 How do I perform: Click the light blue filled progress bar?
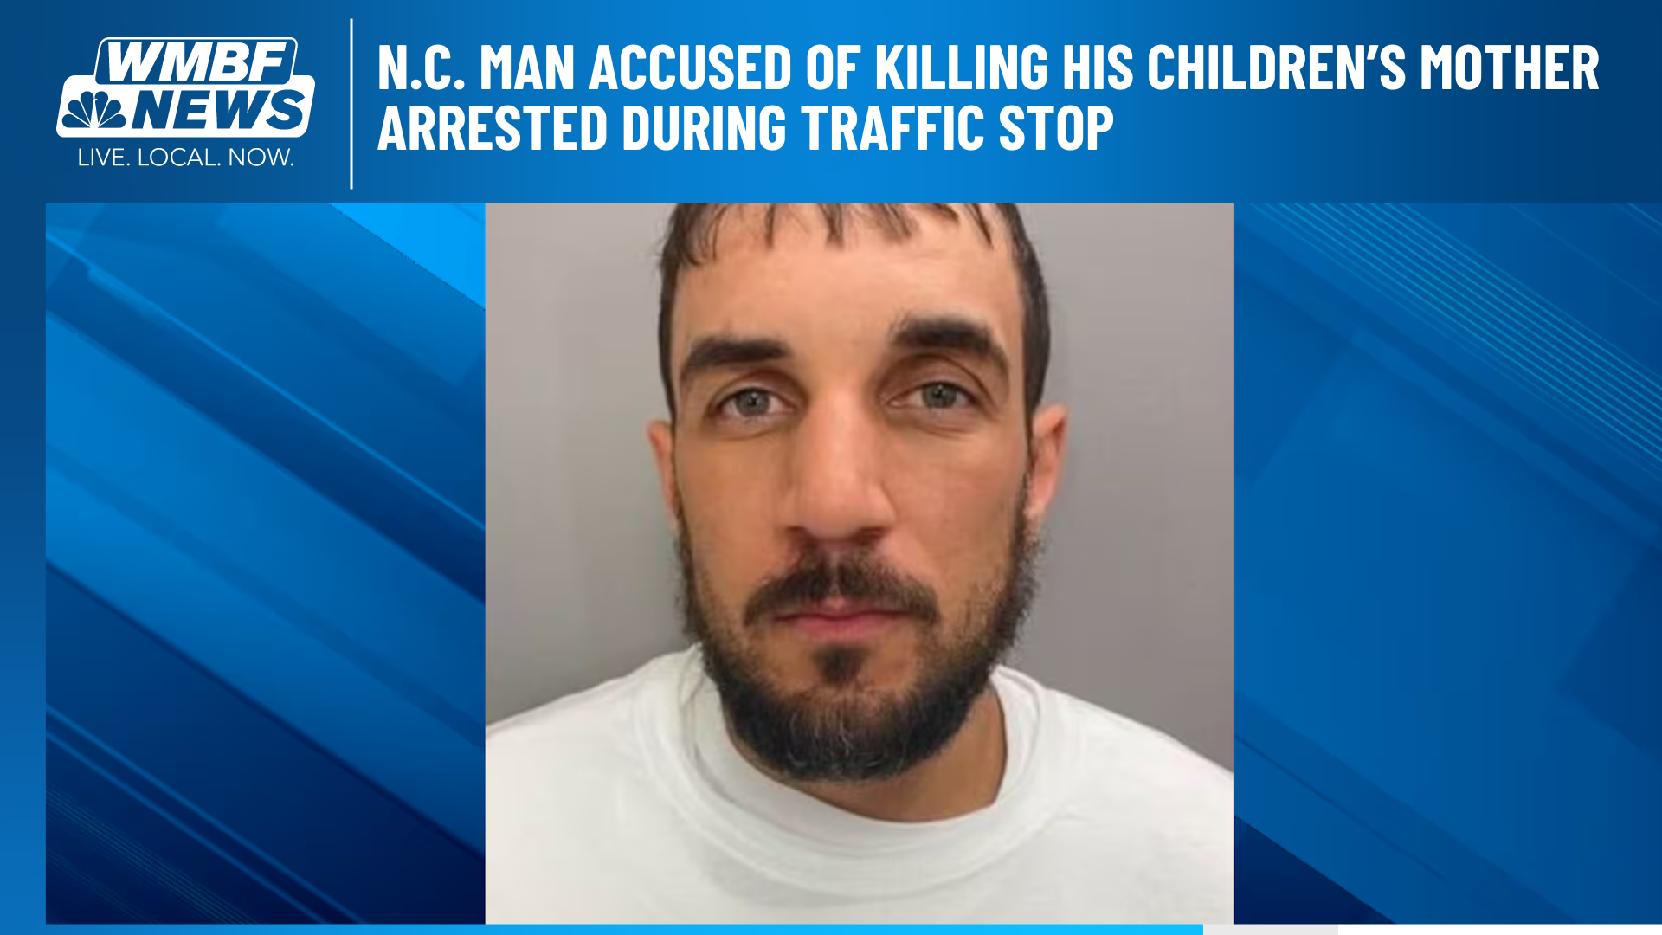click(x=602, y=930)
